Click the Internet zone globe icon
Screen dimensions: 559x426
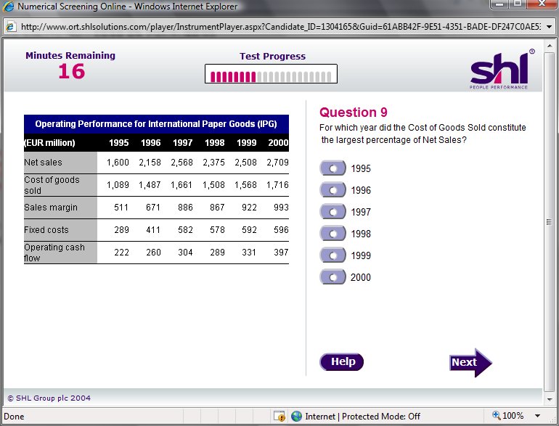296,416
